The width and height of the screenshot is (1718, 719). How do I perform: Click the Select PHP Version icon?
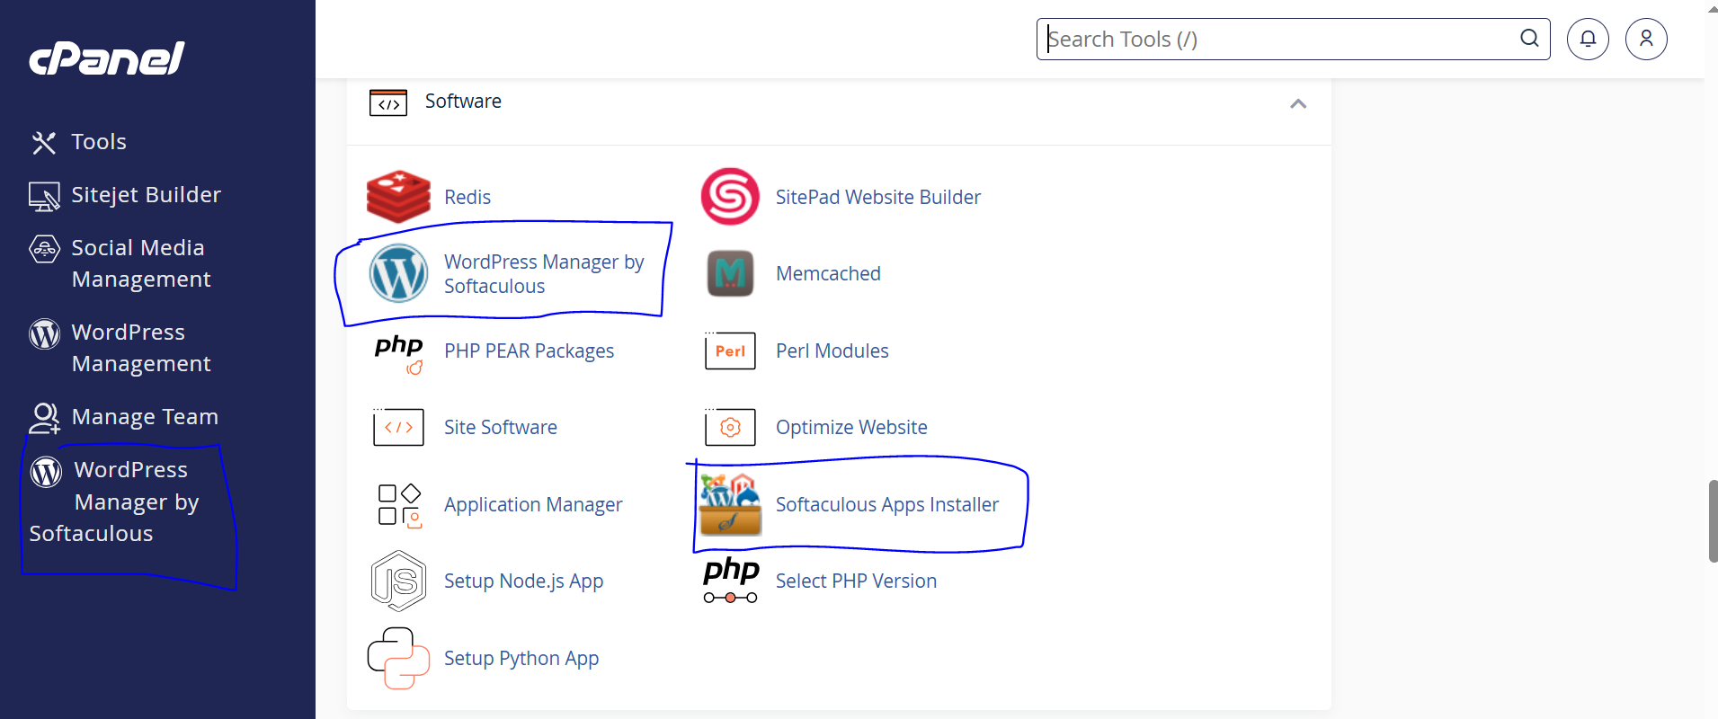(731, 580)
